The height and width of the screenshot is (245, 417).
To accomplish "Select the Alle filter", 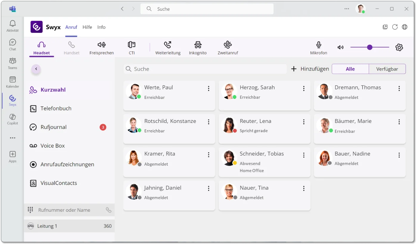I will [x=350, y=69].
